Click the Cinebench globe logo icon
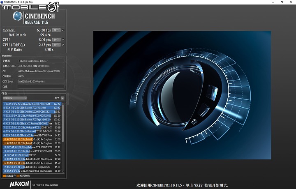This screenshot has height=189, width=296. (x=17, y=16)
